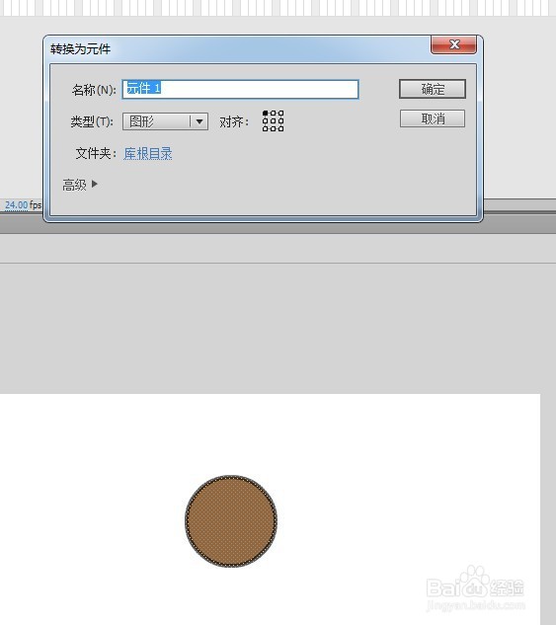This screenshot has height=625, width=556.
Task: Set the top-left registration point in 对齐 grid
Action: click(x=266, y=114)
